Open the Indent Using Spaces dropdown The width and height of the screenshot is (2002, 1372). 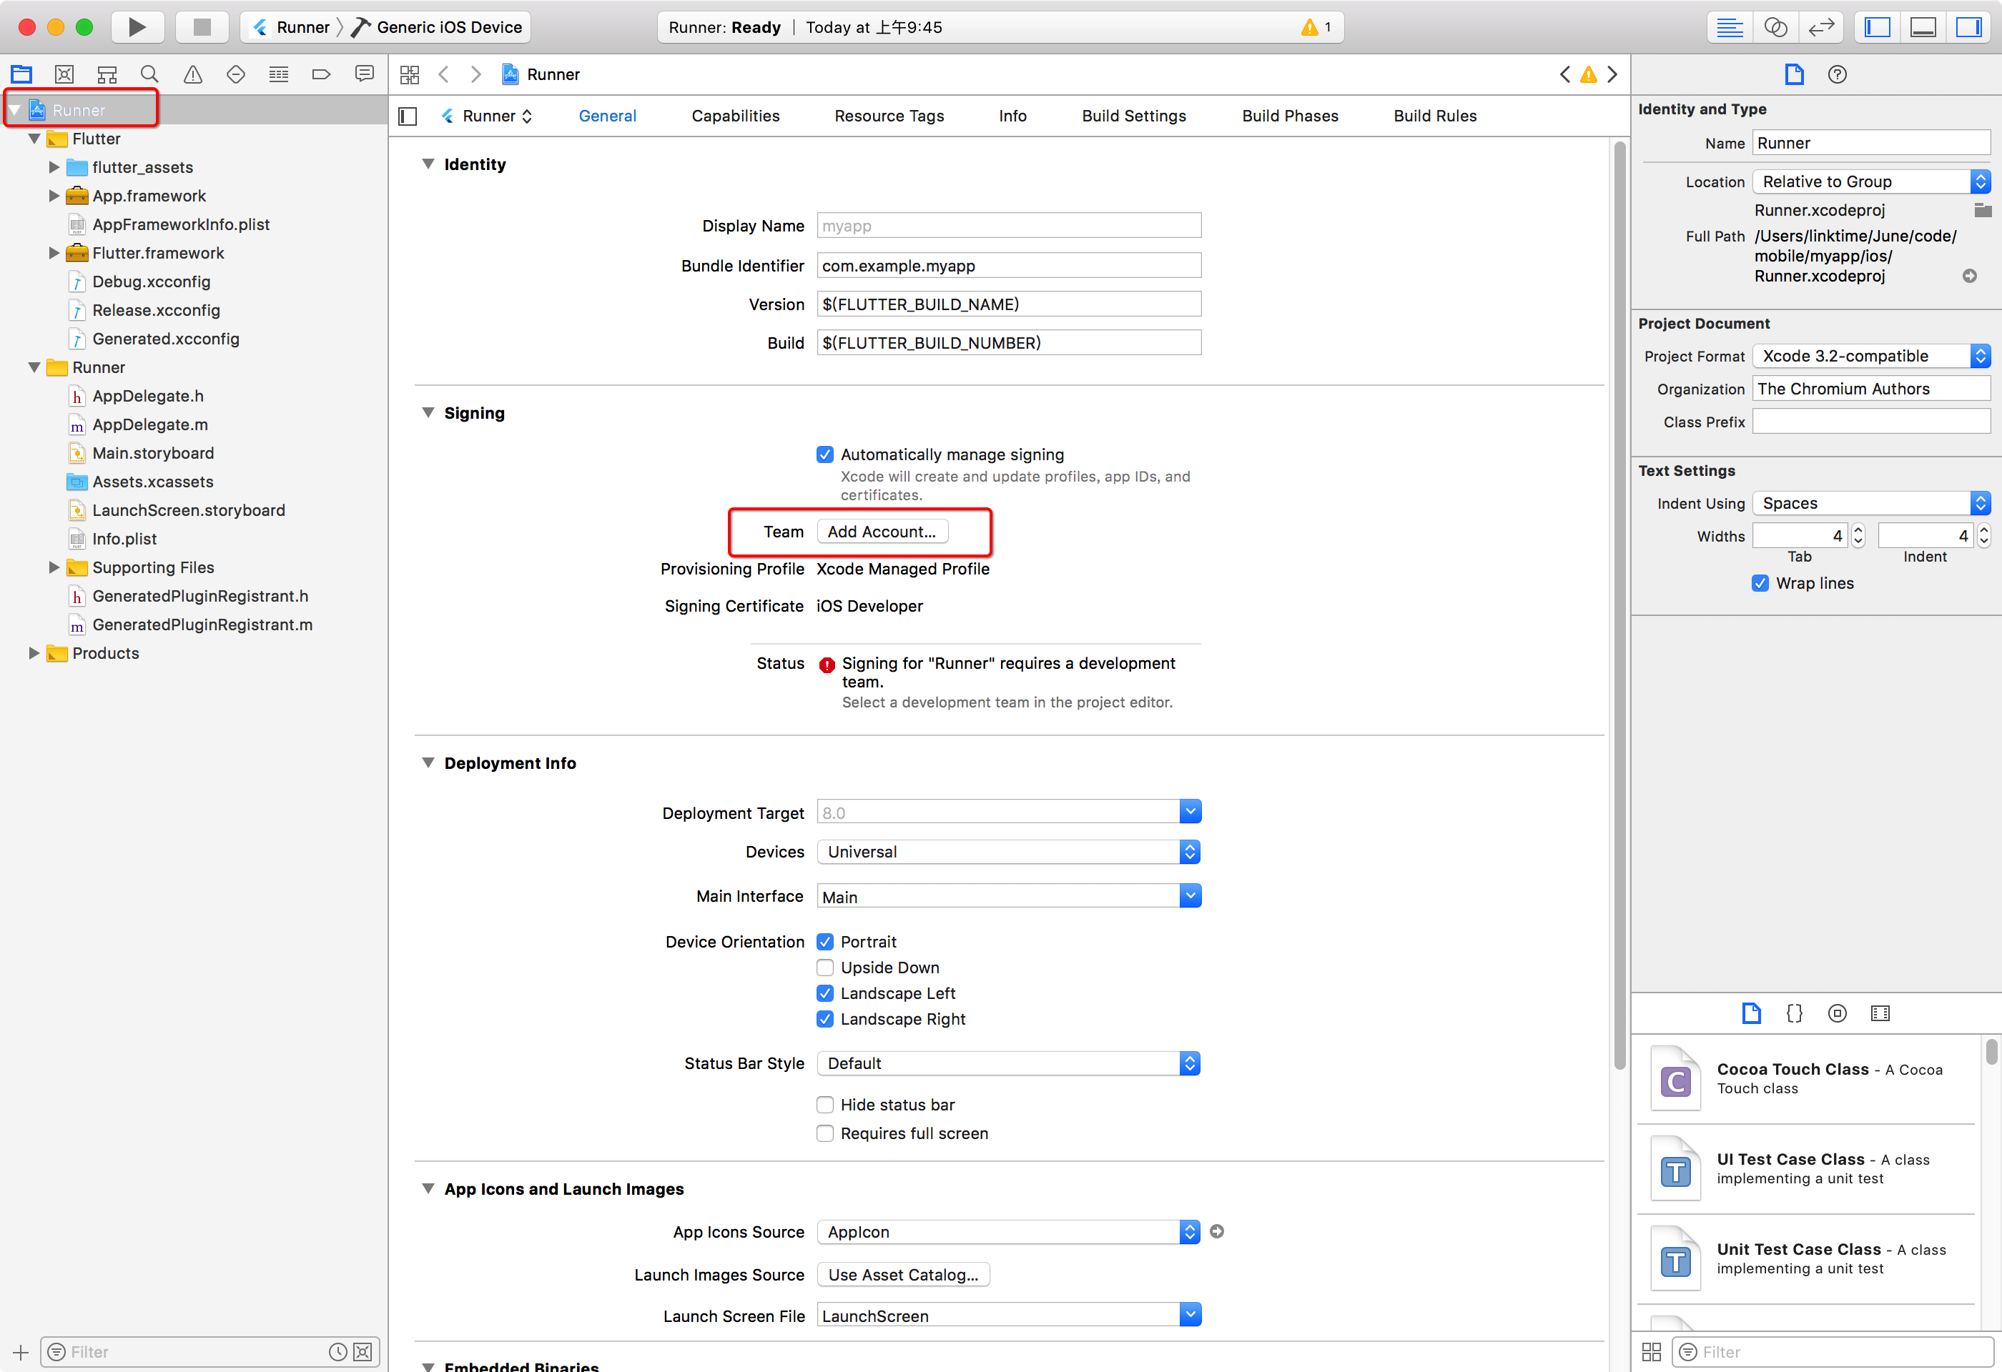(x=1871, y=504)
